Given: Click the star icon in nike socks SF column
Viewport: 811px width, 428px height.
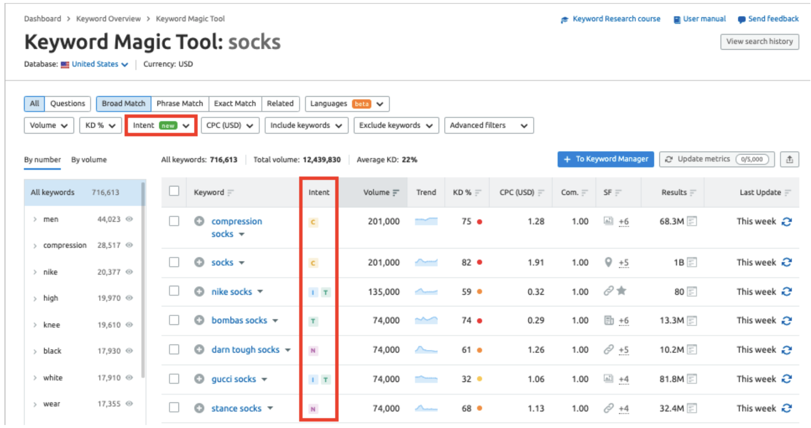Looking at the screenshot, I should click(x=622, y=291).
